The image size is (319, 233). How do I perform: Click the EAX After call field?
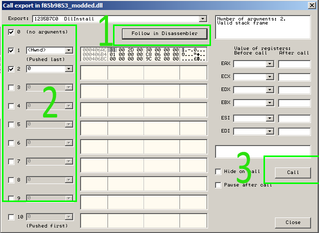click(294, 64)
